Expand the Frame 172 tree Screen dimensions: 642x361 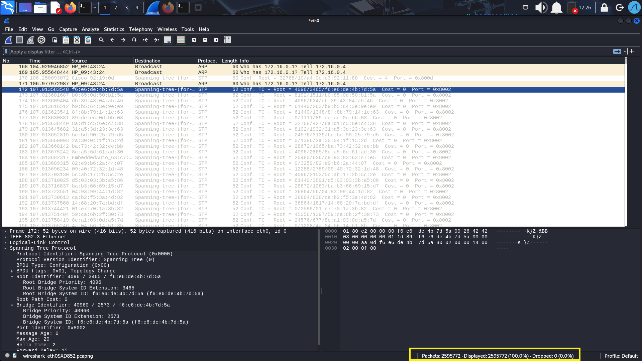coord(5,231)
